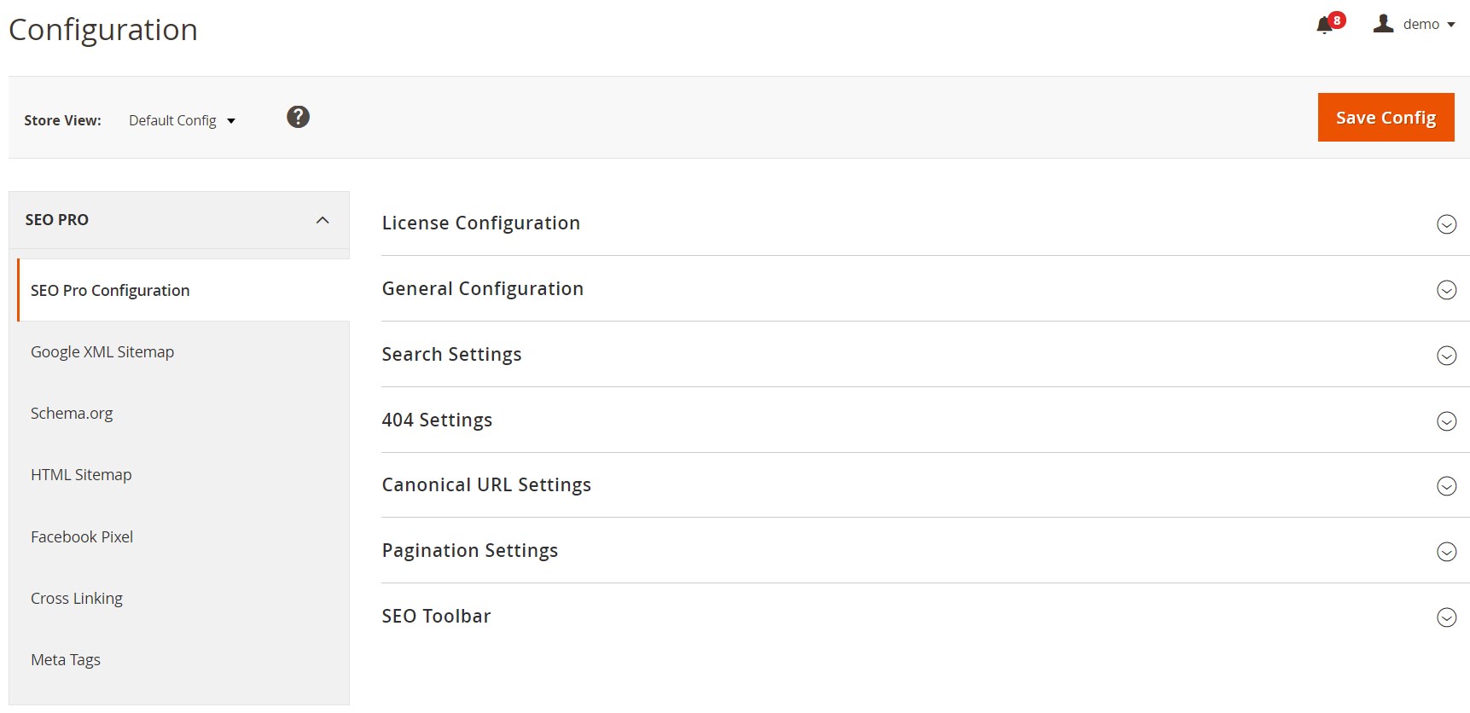Expand Search Settings with its circle arrow
The image size is (1470, 713).
click(x=1446, y=356)
